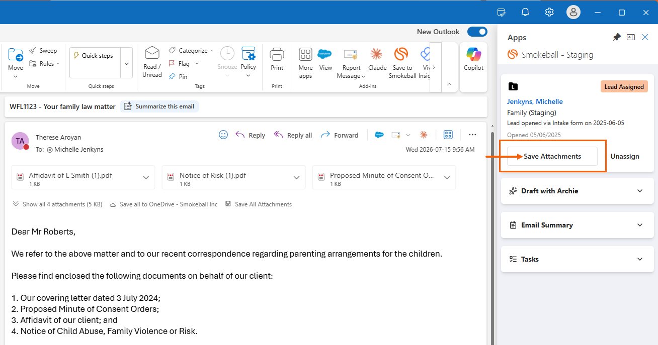This screenshot has height=345, width=658.
Task: Launch the Claude add-in from ribbon
Action: pos(377,59)
